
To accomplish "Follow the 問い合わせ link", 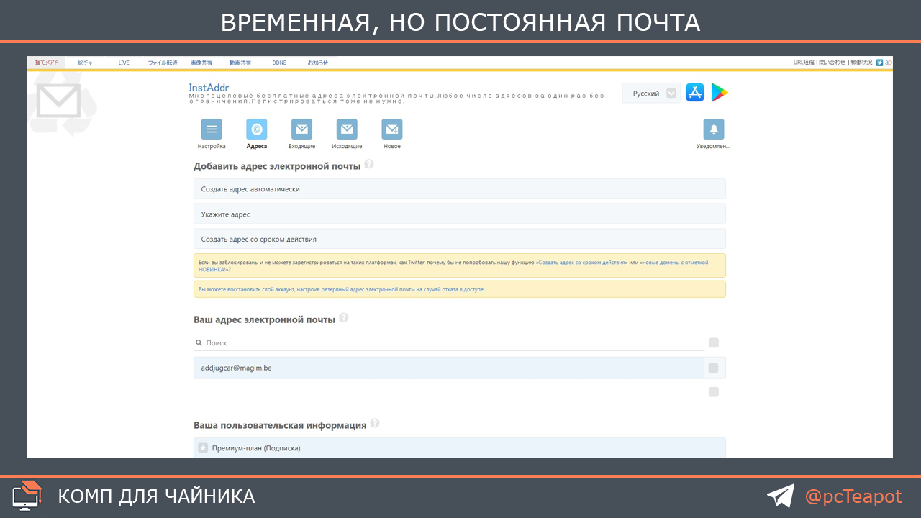I will tap(832, 63).
